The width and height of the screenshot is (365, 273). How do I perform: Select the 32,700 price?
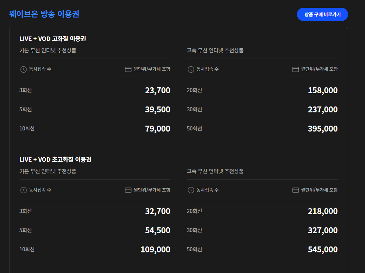(157, 211)
